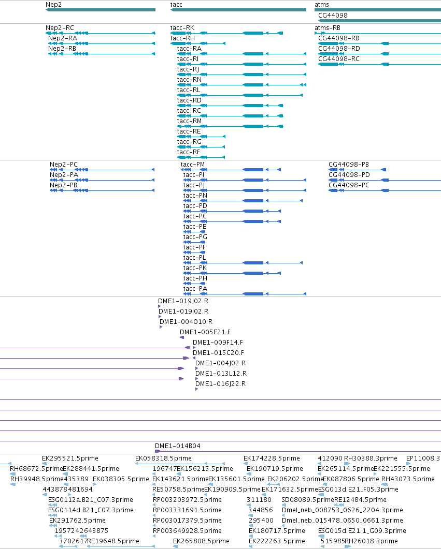Click the Dmel_neb_008753_0626_2204.3prime label

coord(342,510)
